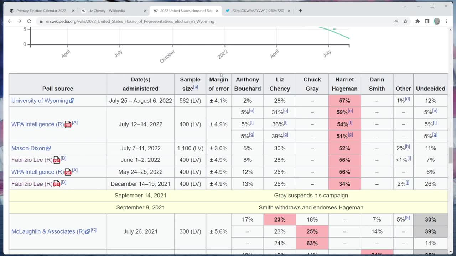Viewport: 456px width, 256px height.
Task: Click the Harriet Hageman column header
Action: [344, 84]
